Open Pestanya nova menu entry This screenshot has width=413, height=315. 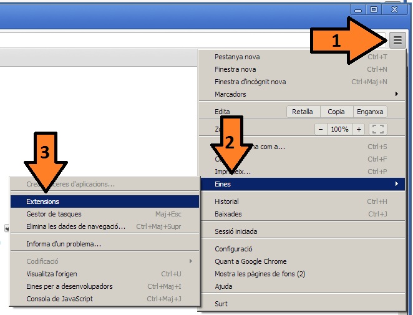[302, 57]
